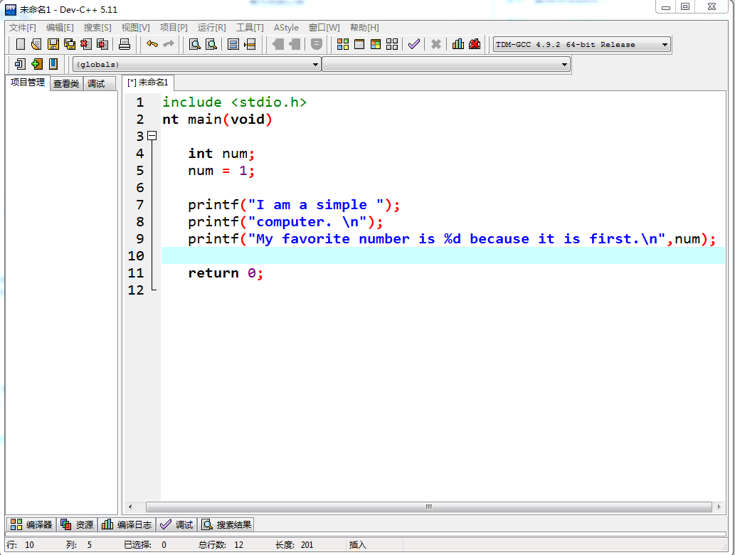Select the [*] 未命名1 editor tab
The width and height of the screenshot is (735, 555).
[x=148, y=83]
